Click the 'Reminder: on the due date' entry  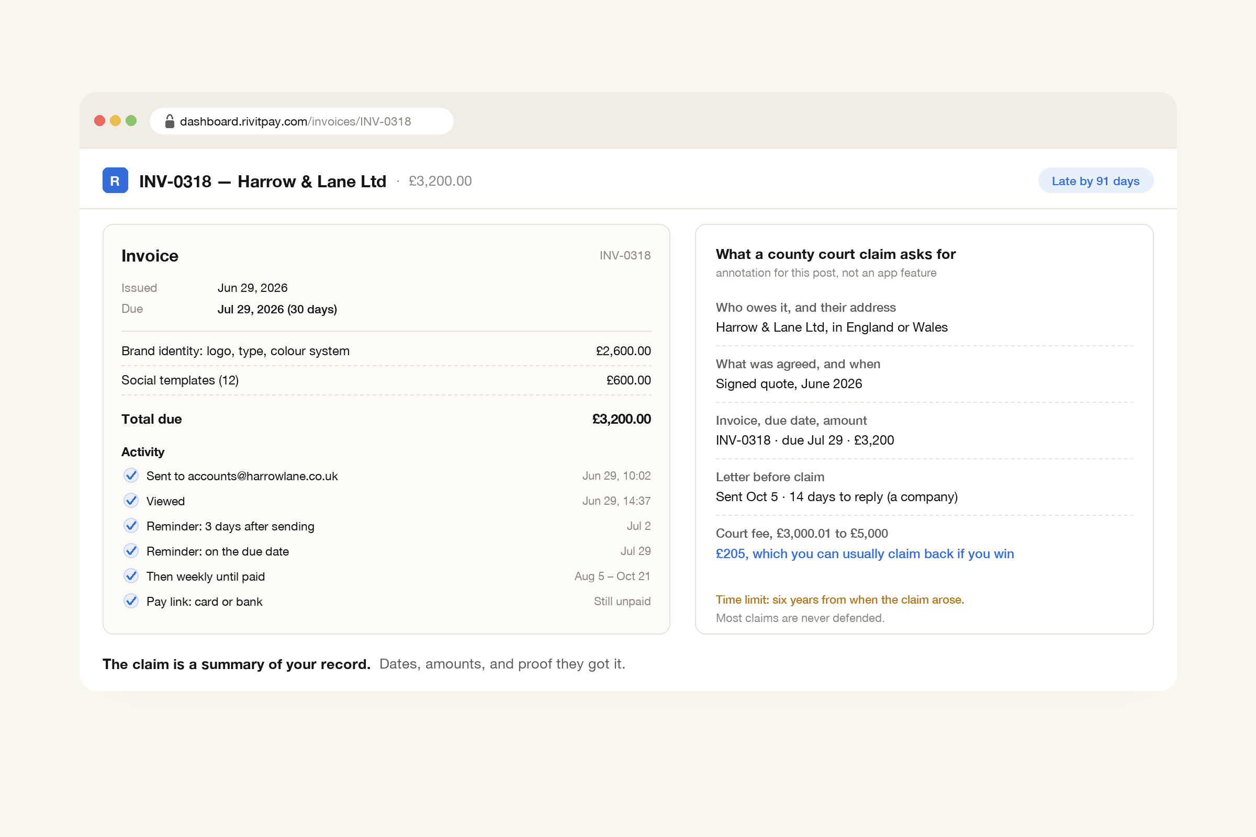tap(217, 551)
